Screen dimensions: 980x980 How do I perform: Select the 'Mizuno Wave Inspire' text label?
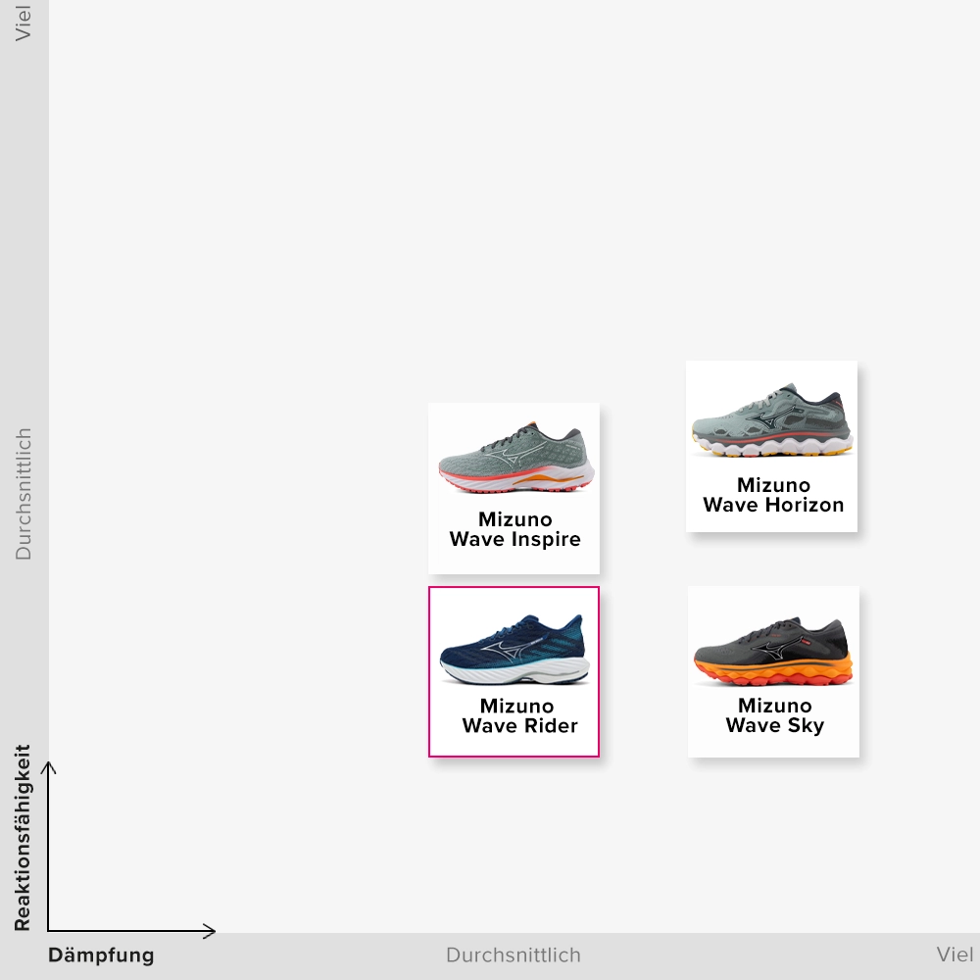[514, 529]
